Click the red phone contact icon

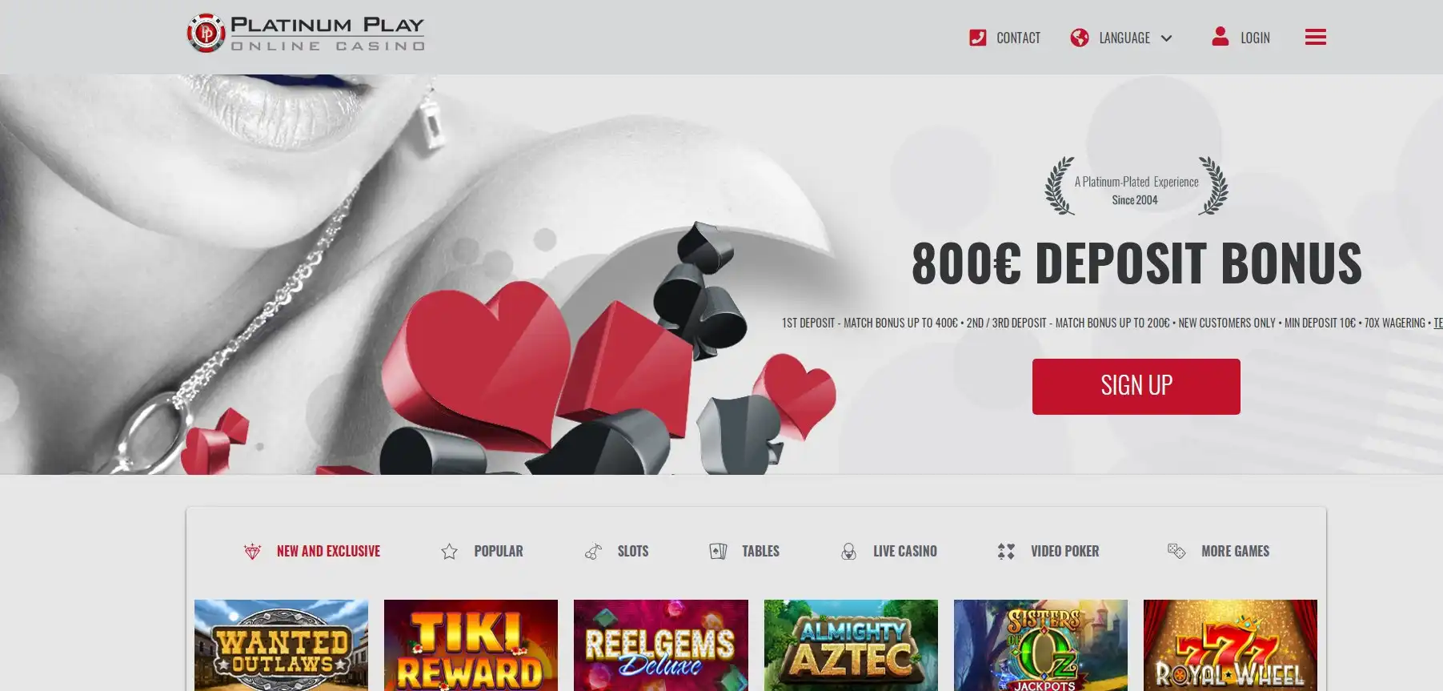pos(977,38)
